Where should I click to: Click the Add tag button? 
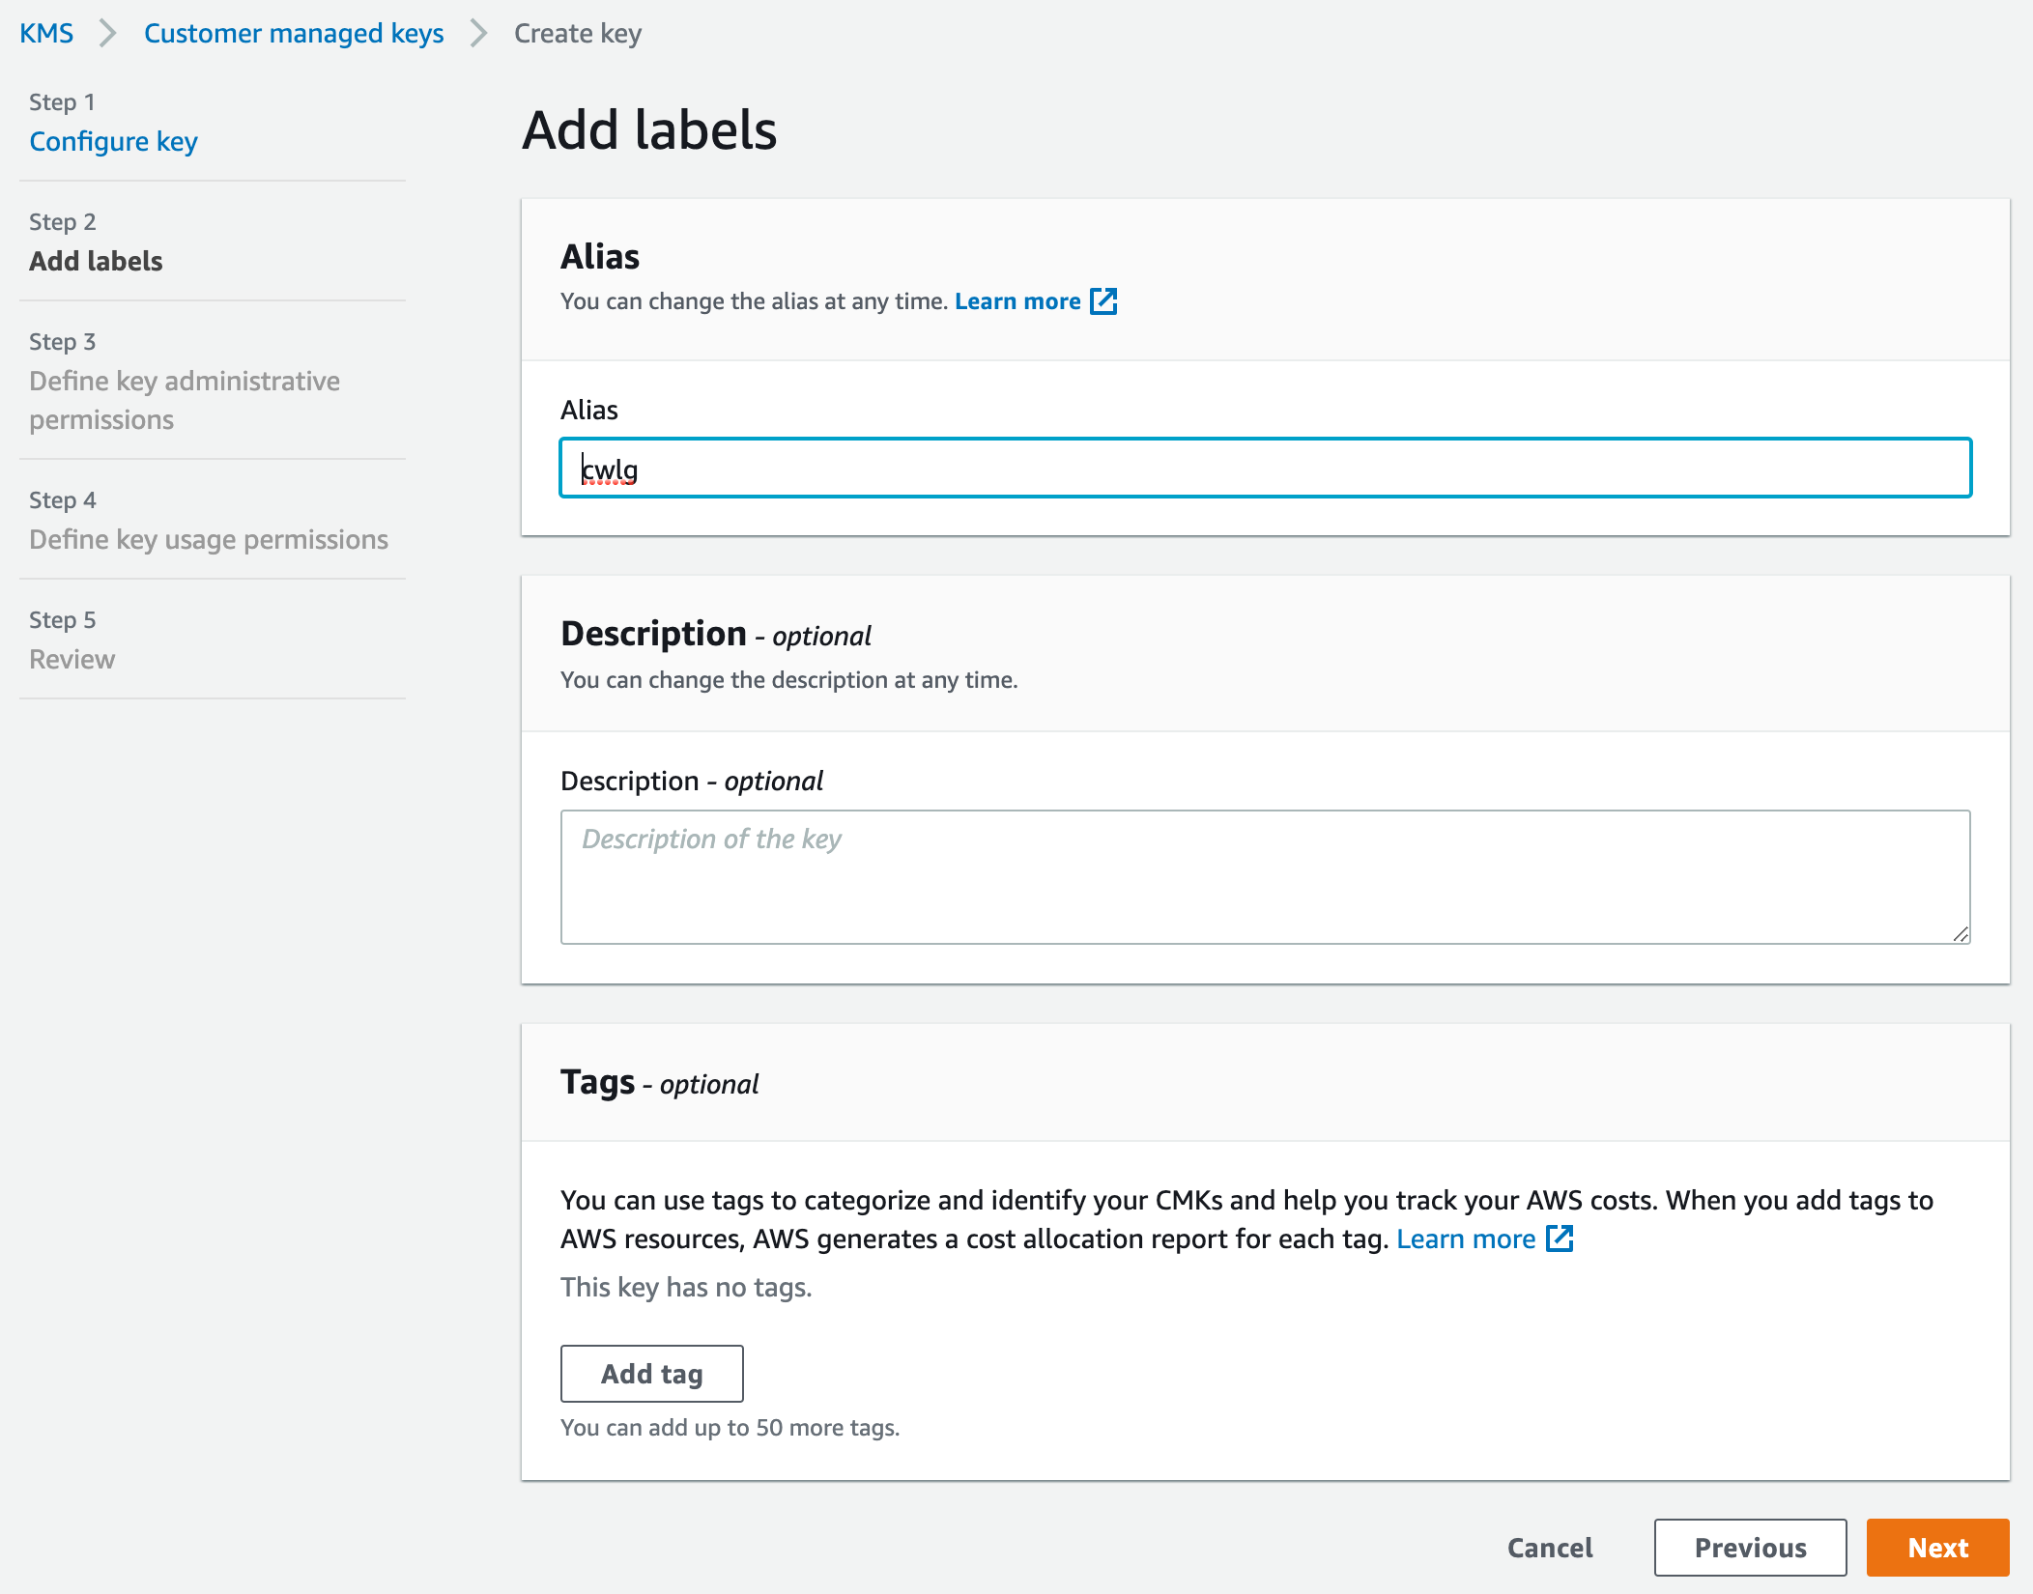pos(651,1373)
